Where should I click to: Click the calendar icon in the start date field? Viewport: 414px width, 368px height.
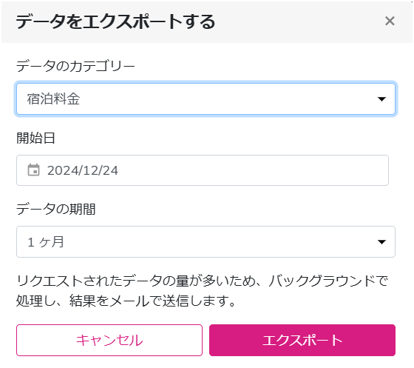point(33,170)
